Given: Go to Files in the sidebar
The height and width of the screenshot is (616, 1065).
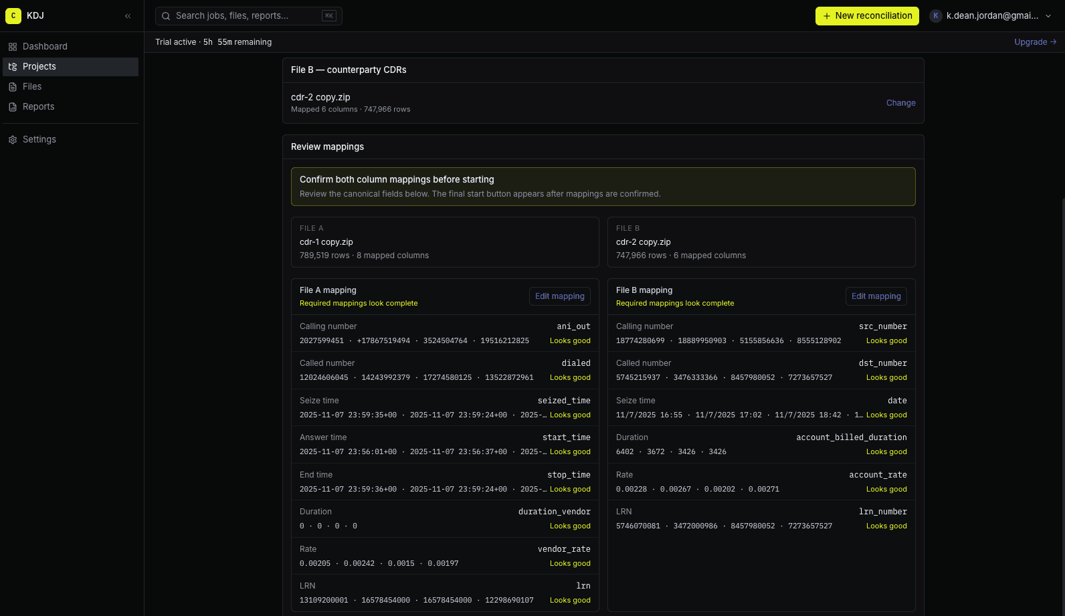Looking at the screenshot, I should (x=70, y=86).
